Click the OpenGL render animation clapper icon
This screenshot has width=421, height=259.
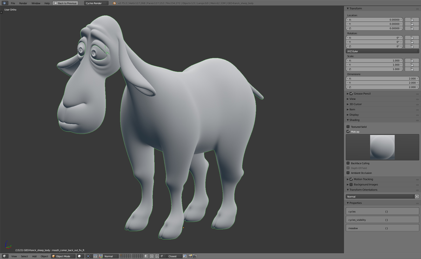(194, 256)
